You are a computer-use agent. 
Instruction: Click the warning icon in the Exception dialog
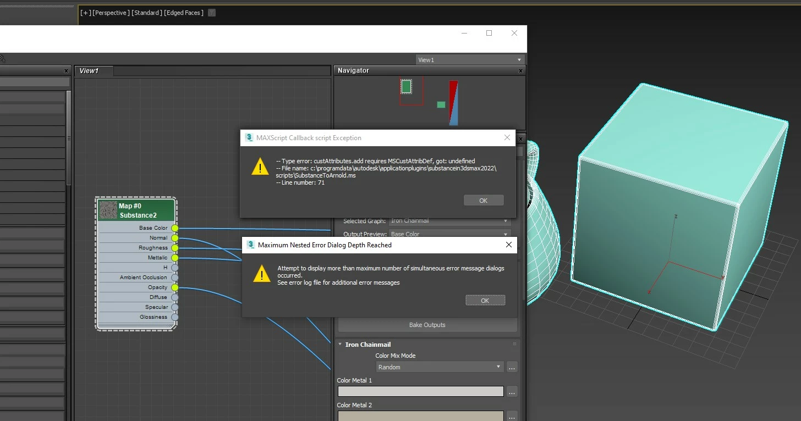[260, 167]
